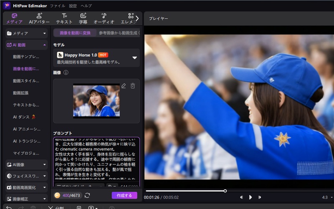
Task: Open the 4:3 aspect ratio dropdown
Action: (327, 197)
